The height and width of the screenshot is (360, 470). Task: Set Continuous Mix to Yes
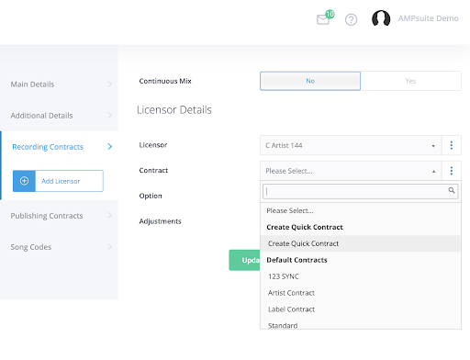(410, 81)
